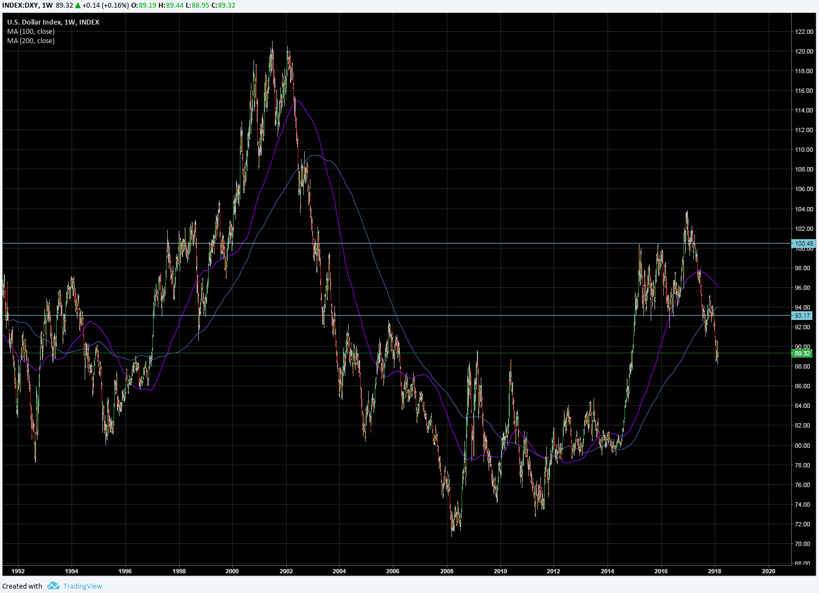The height and width of the screenshot is (593, 819).
Task: Click the 92.00 price axis label
Action: click(803, 327)
